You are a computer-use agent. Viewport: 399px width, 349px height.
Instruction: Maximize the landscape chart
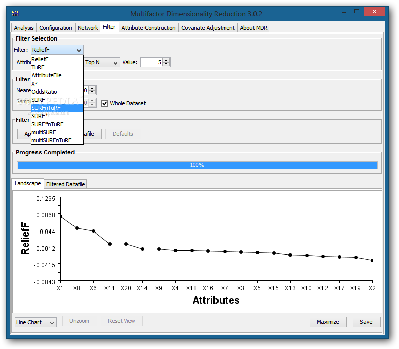tap(328, 322)
